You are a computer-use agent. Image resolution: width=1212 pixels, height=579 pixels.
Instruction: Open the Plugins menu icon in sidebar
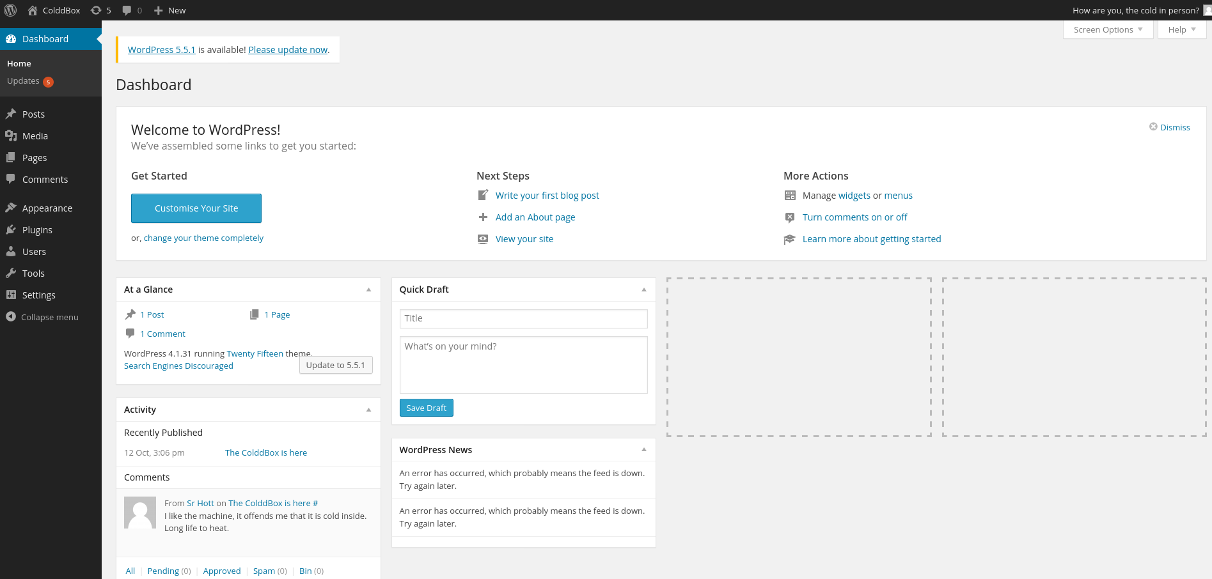coord(11,230)
